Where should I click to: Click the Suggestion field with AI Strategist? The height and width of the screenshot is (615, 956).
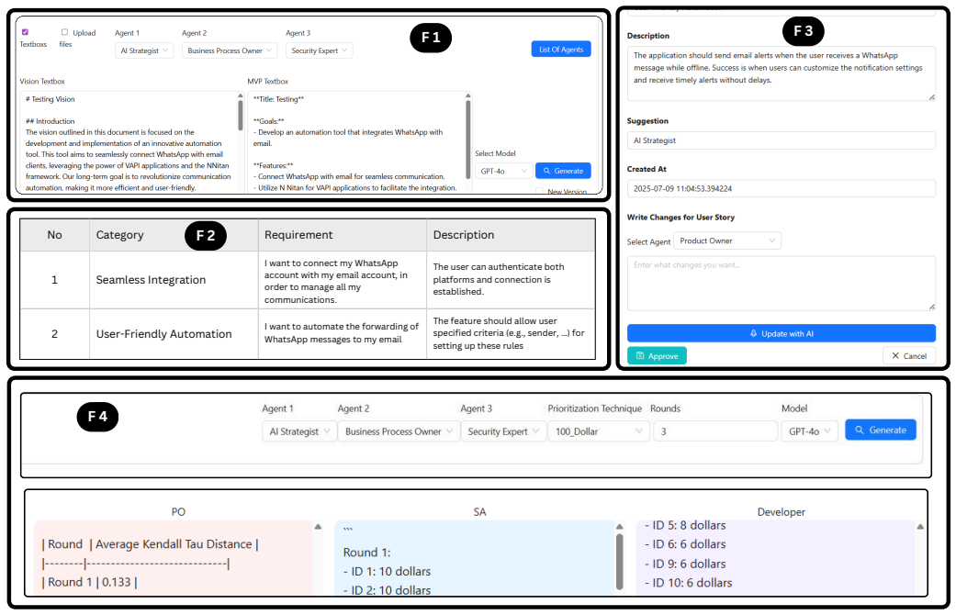pyautogui.click(x=781, y=140)
